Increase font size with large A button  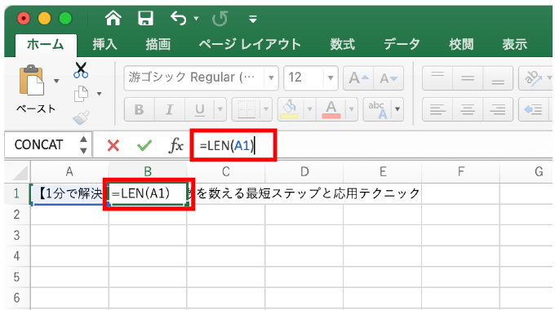(x=358, y=77)
